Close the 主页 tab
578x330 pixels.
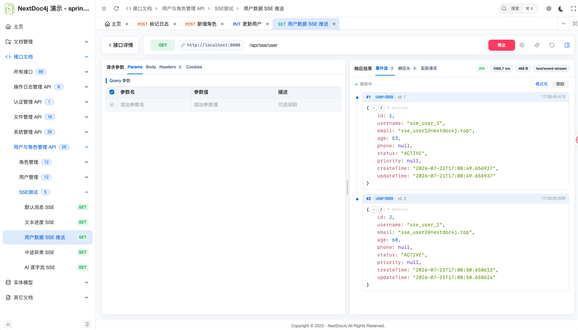pos(127,24)
